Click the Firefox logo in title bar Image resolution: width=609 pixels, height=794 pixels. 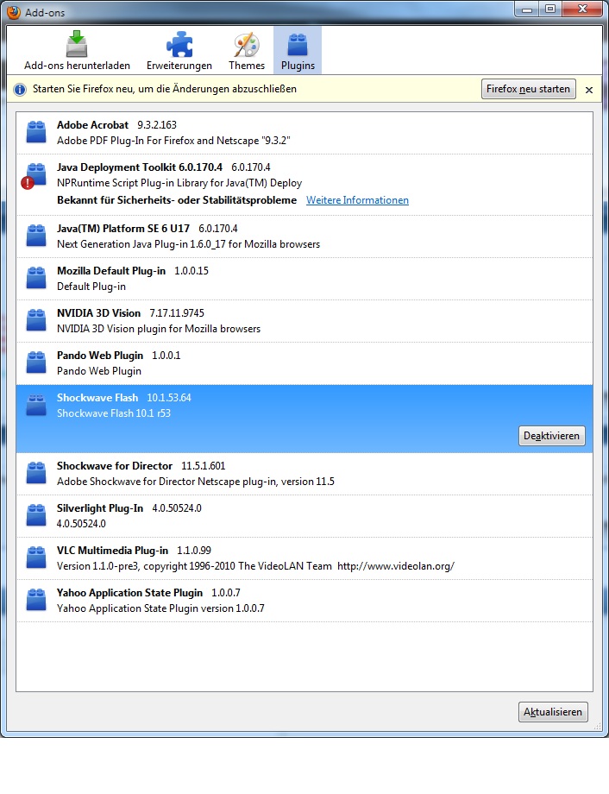tap(14, 11)
